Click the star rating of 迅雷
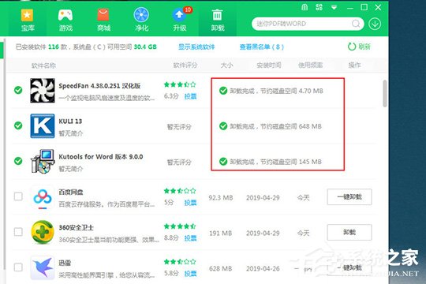The width and height of the screenshot is (426, 284). [180, 262]
